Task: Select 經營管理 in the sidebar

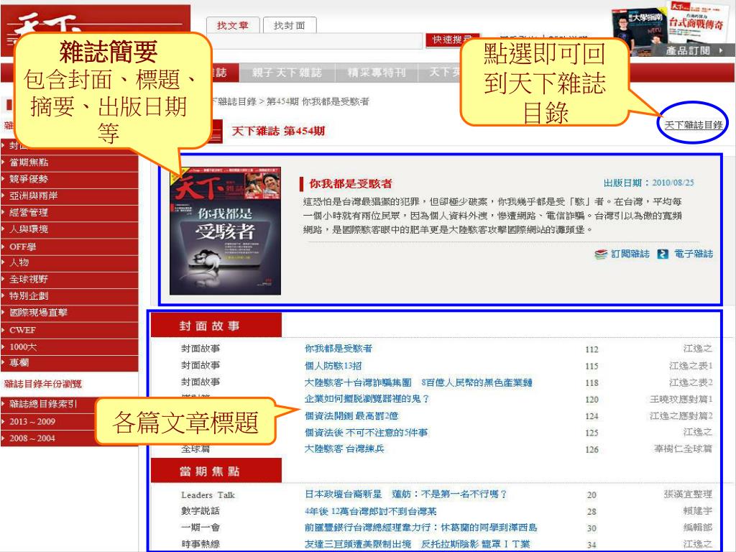Action: (x=70, y=213)
